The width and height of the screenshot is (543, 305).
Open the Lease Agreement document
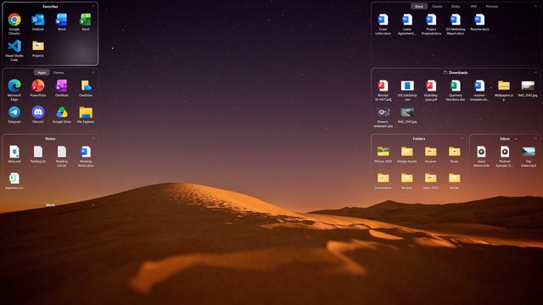(x=407, y=20)
